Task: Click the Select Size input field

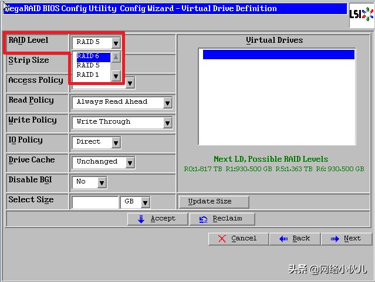Action: (x=94, y=202)
